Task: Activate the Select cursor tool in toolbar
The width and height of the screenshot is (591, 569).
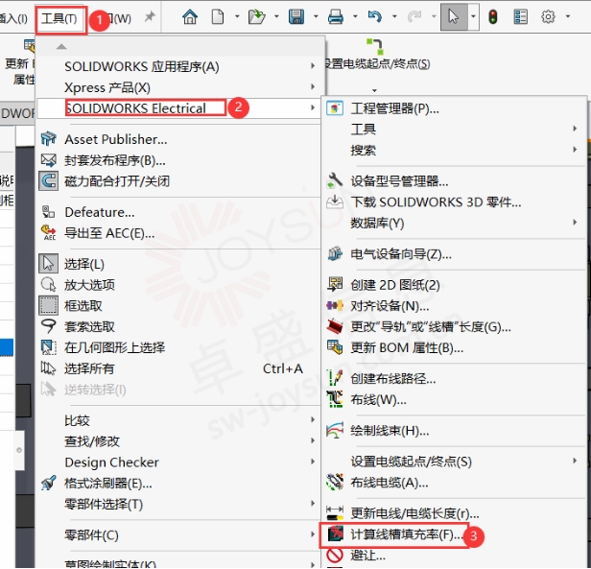Action: tap(454, 17)
